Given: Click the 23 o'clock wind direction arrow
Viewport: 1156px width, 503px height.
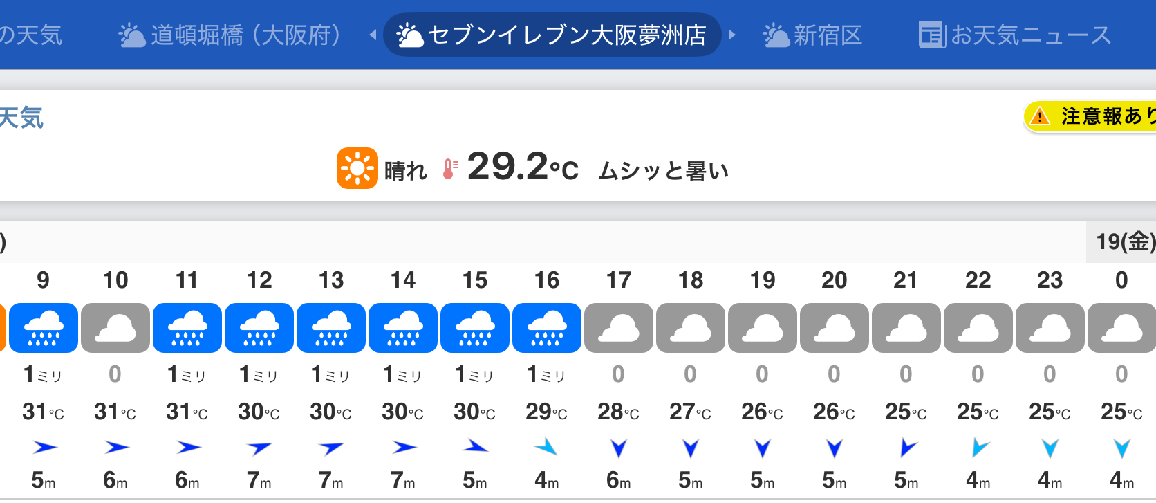Looking at the screenshot, I should pyautogui.click(x=1050, y=448).
